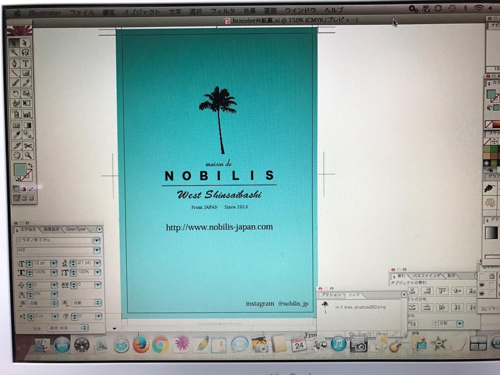Set paint mode to Gradient in toolbox
Screen dimensions: 500x375
point(23,189)
